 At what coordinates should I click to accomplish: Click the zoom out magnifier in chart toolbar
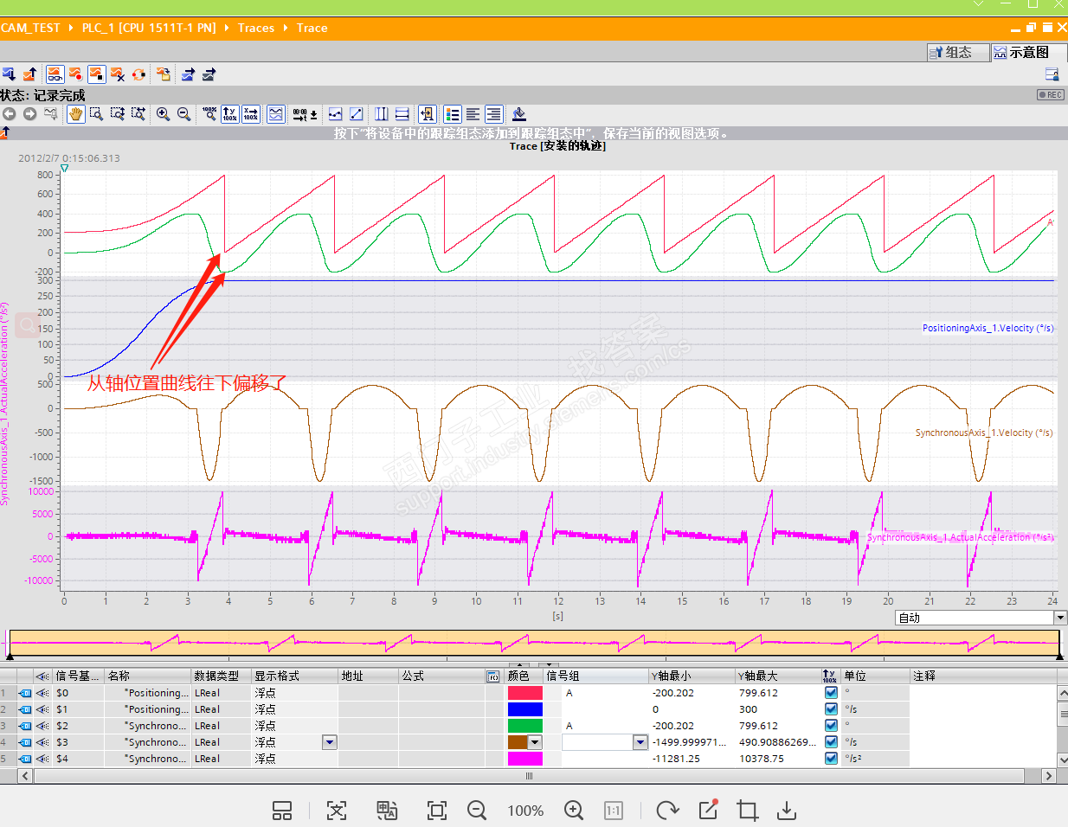point(183,114)
